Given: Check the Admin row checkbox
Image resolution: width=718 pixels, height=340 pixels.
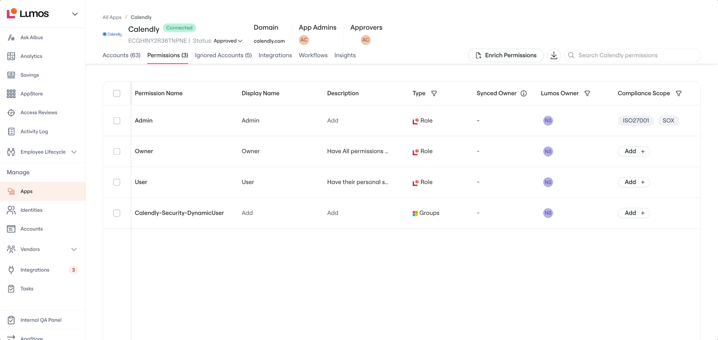Looking at the screenshot, I should point(117,121).
